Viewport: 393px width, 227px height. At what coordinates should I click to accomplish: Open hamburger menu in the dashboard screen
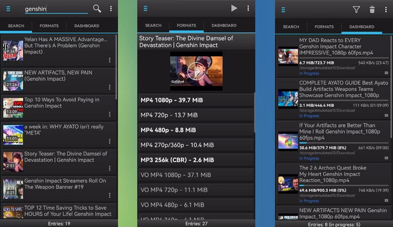[x=283, y=10]
